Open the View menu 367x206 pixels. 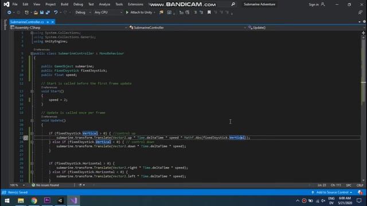pos(37,4)
